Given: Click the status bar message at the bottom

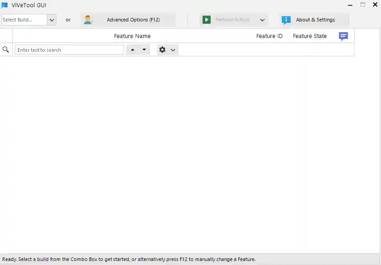Looking at the screenshot, I should pyautogui.click(x=128, y=259).
